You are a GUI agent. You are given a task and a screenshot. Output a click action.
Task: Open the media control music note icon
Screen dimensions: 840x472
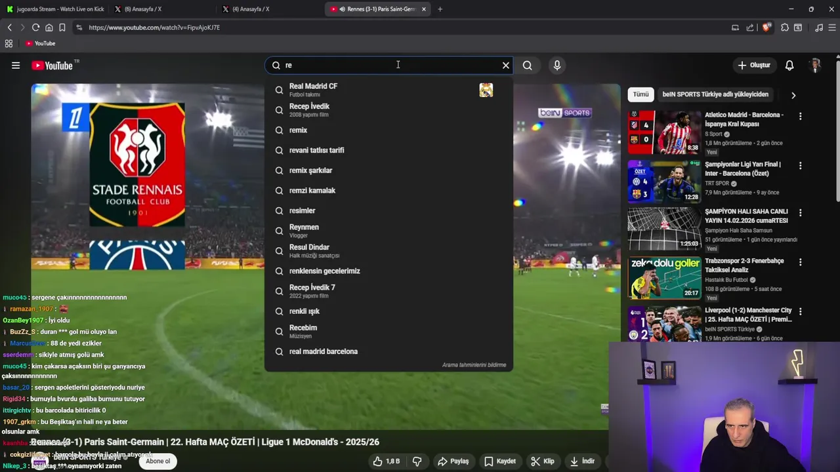pyautogui.click(x=818, y=28)
